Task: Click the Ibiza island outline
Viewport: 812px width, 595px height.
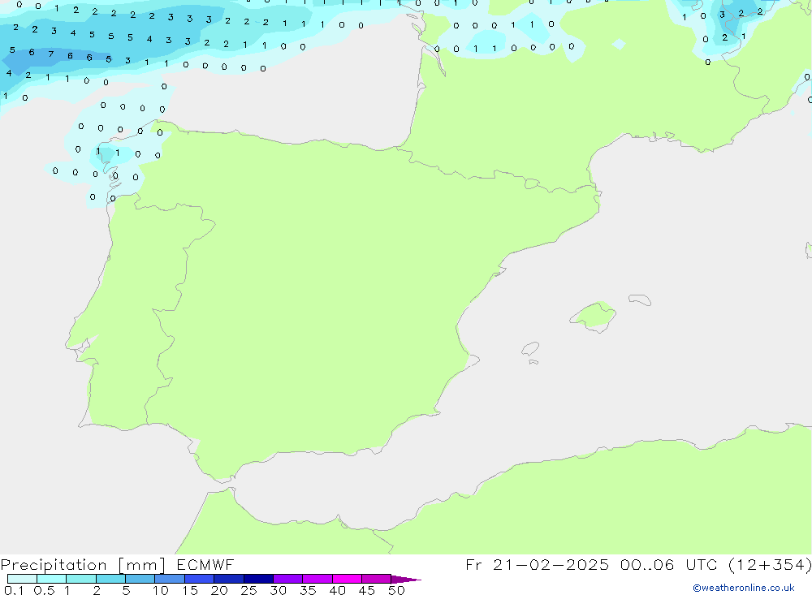Action: pyautogui.click(x=530, y=348)
